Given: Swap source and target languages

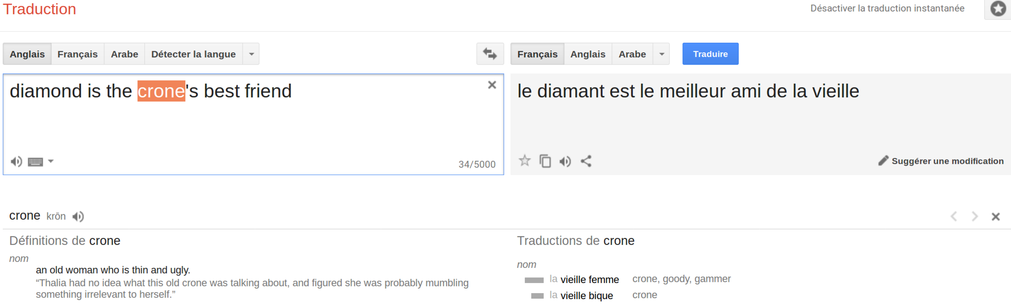Looking at the screenshot, I should point(490,54).
